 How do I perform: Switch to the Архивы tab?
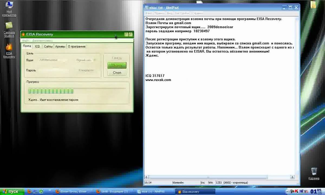click(x=60, y=46)
